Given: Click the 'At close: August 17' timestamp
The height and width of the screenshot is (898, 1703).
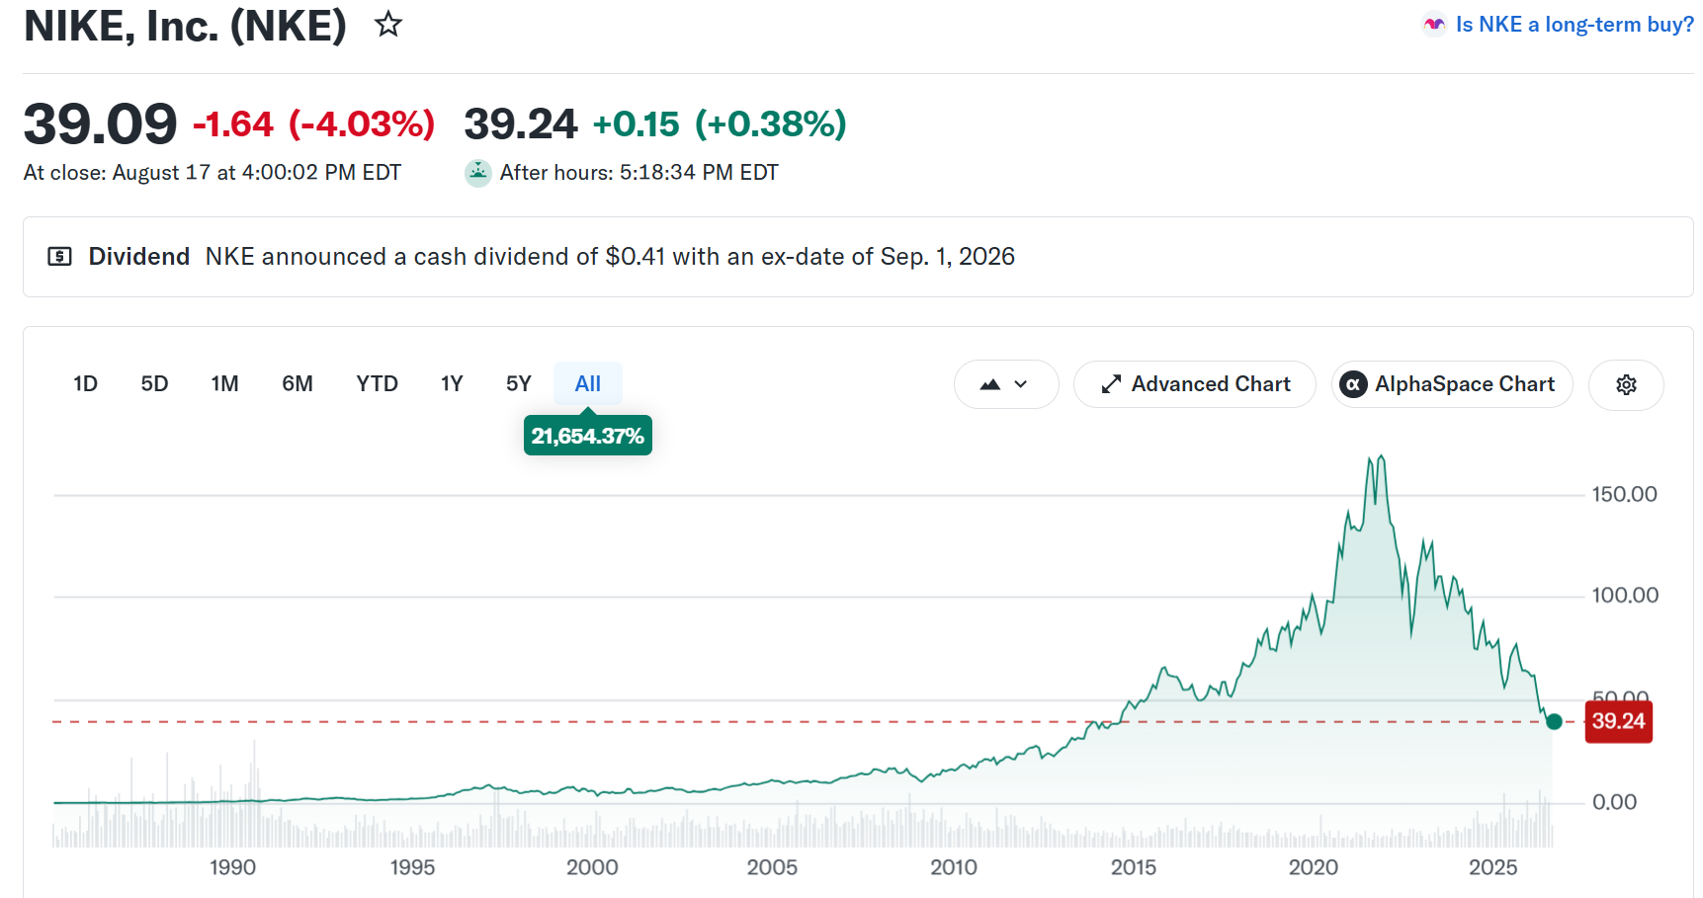Looking at the screenshot, I should click(213, 173).
